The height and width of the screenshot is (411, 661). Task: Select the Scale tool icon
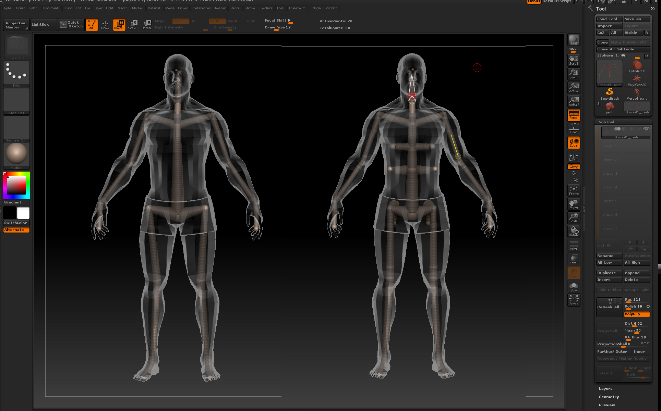tap(133, 24)
